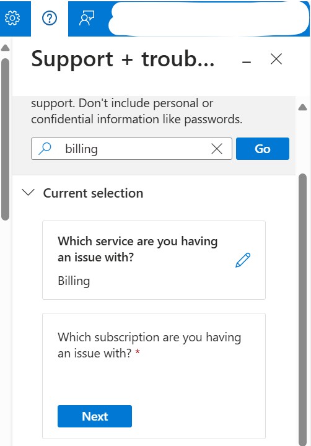This screenshot has height=446, width=311.
Task: Click the outer left scrollbar up arrow
Action: point(5,48)
